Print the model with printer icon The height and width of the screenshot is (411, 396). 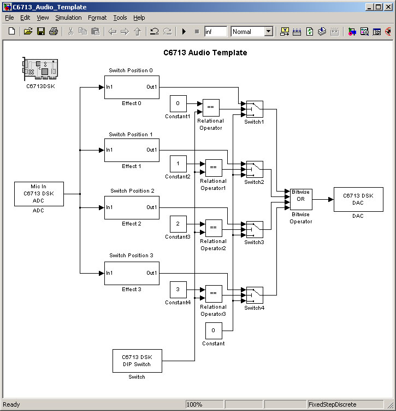pyautogui.click(x=54, y=31)
